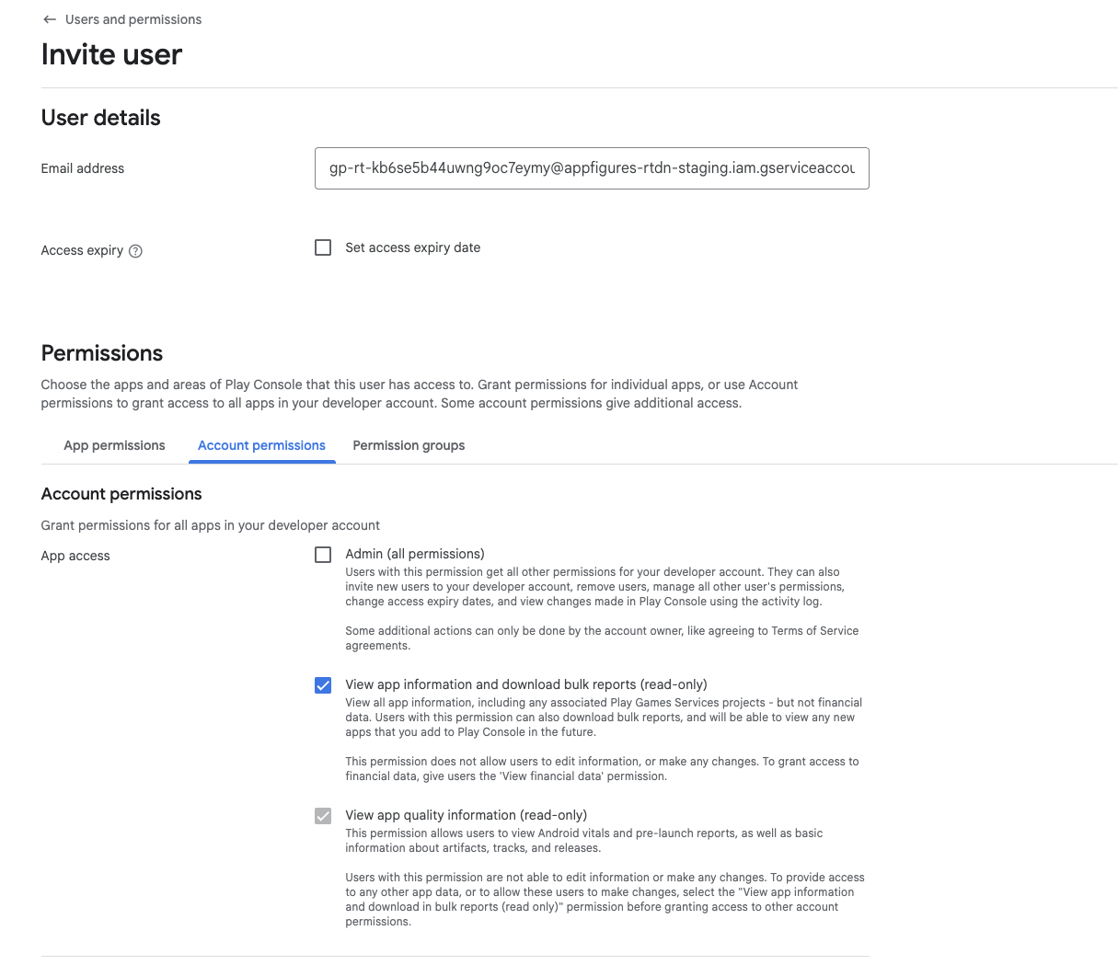Focus the Email address input field
Screen dimensions: 1118x965
[x=592, y=168]
